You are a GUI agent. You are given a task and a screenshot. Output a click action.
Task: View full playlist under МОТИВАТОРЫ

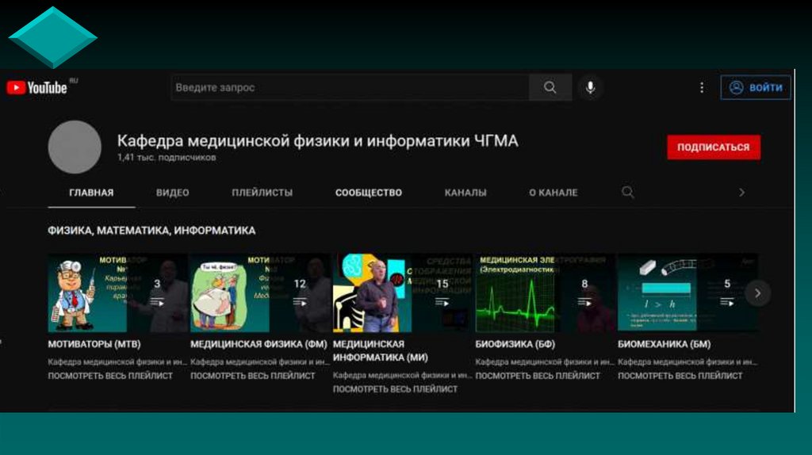pyautogui.click(x=110, y=376)
